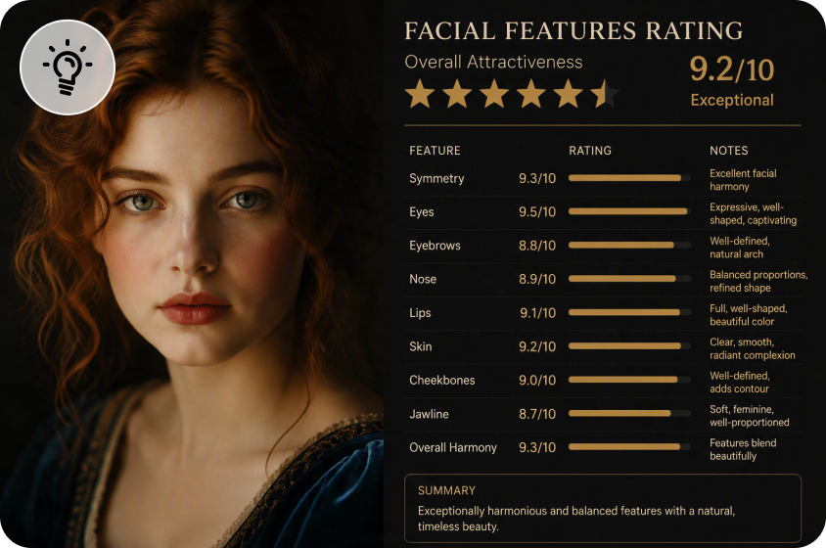Click the "Overall Attractiveness" heading
Image resolution: width=826 pixels, height=548 pixels.
point(493,63)
